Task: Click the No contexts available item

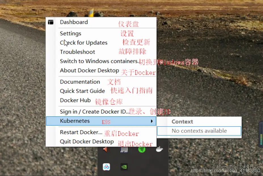Action: click(x=199, y=131)
